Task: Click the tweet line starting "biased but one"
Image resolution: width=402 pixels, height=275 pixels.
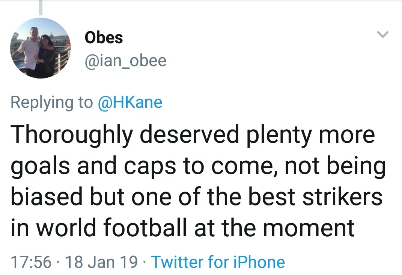Action: click(196, 197)
